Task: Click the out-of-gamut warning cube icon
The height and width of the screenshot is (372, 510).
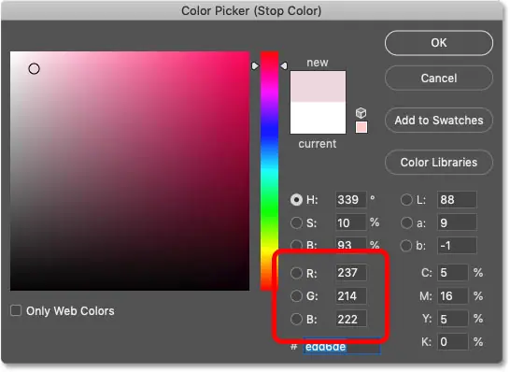Action: [x=361, y=113]
